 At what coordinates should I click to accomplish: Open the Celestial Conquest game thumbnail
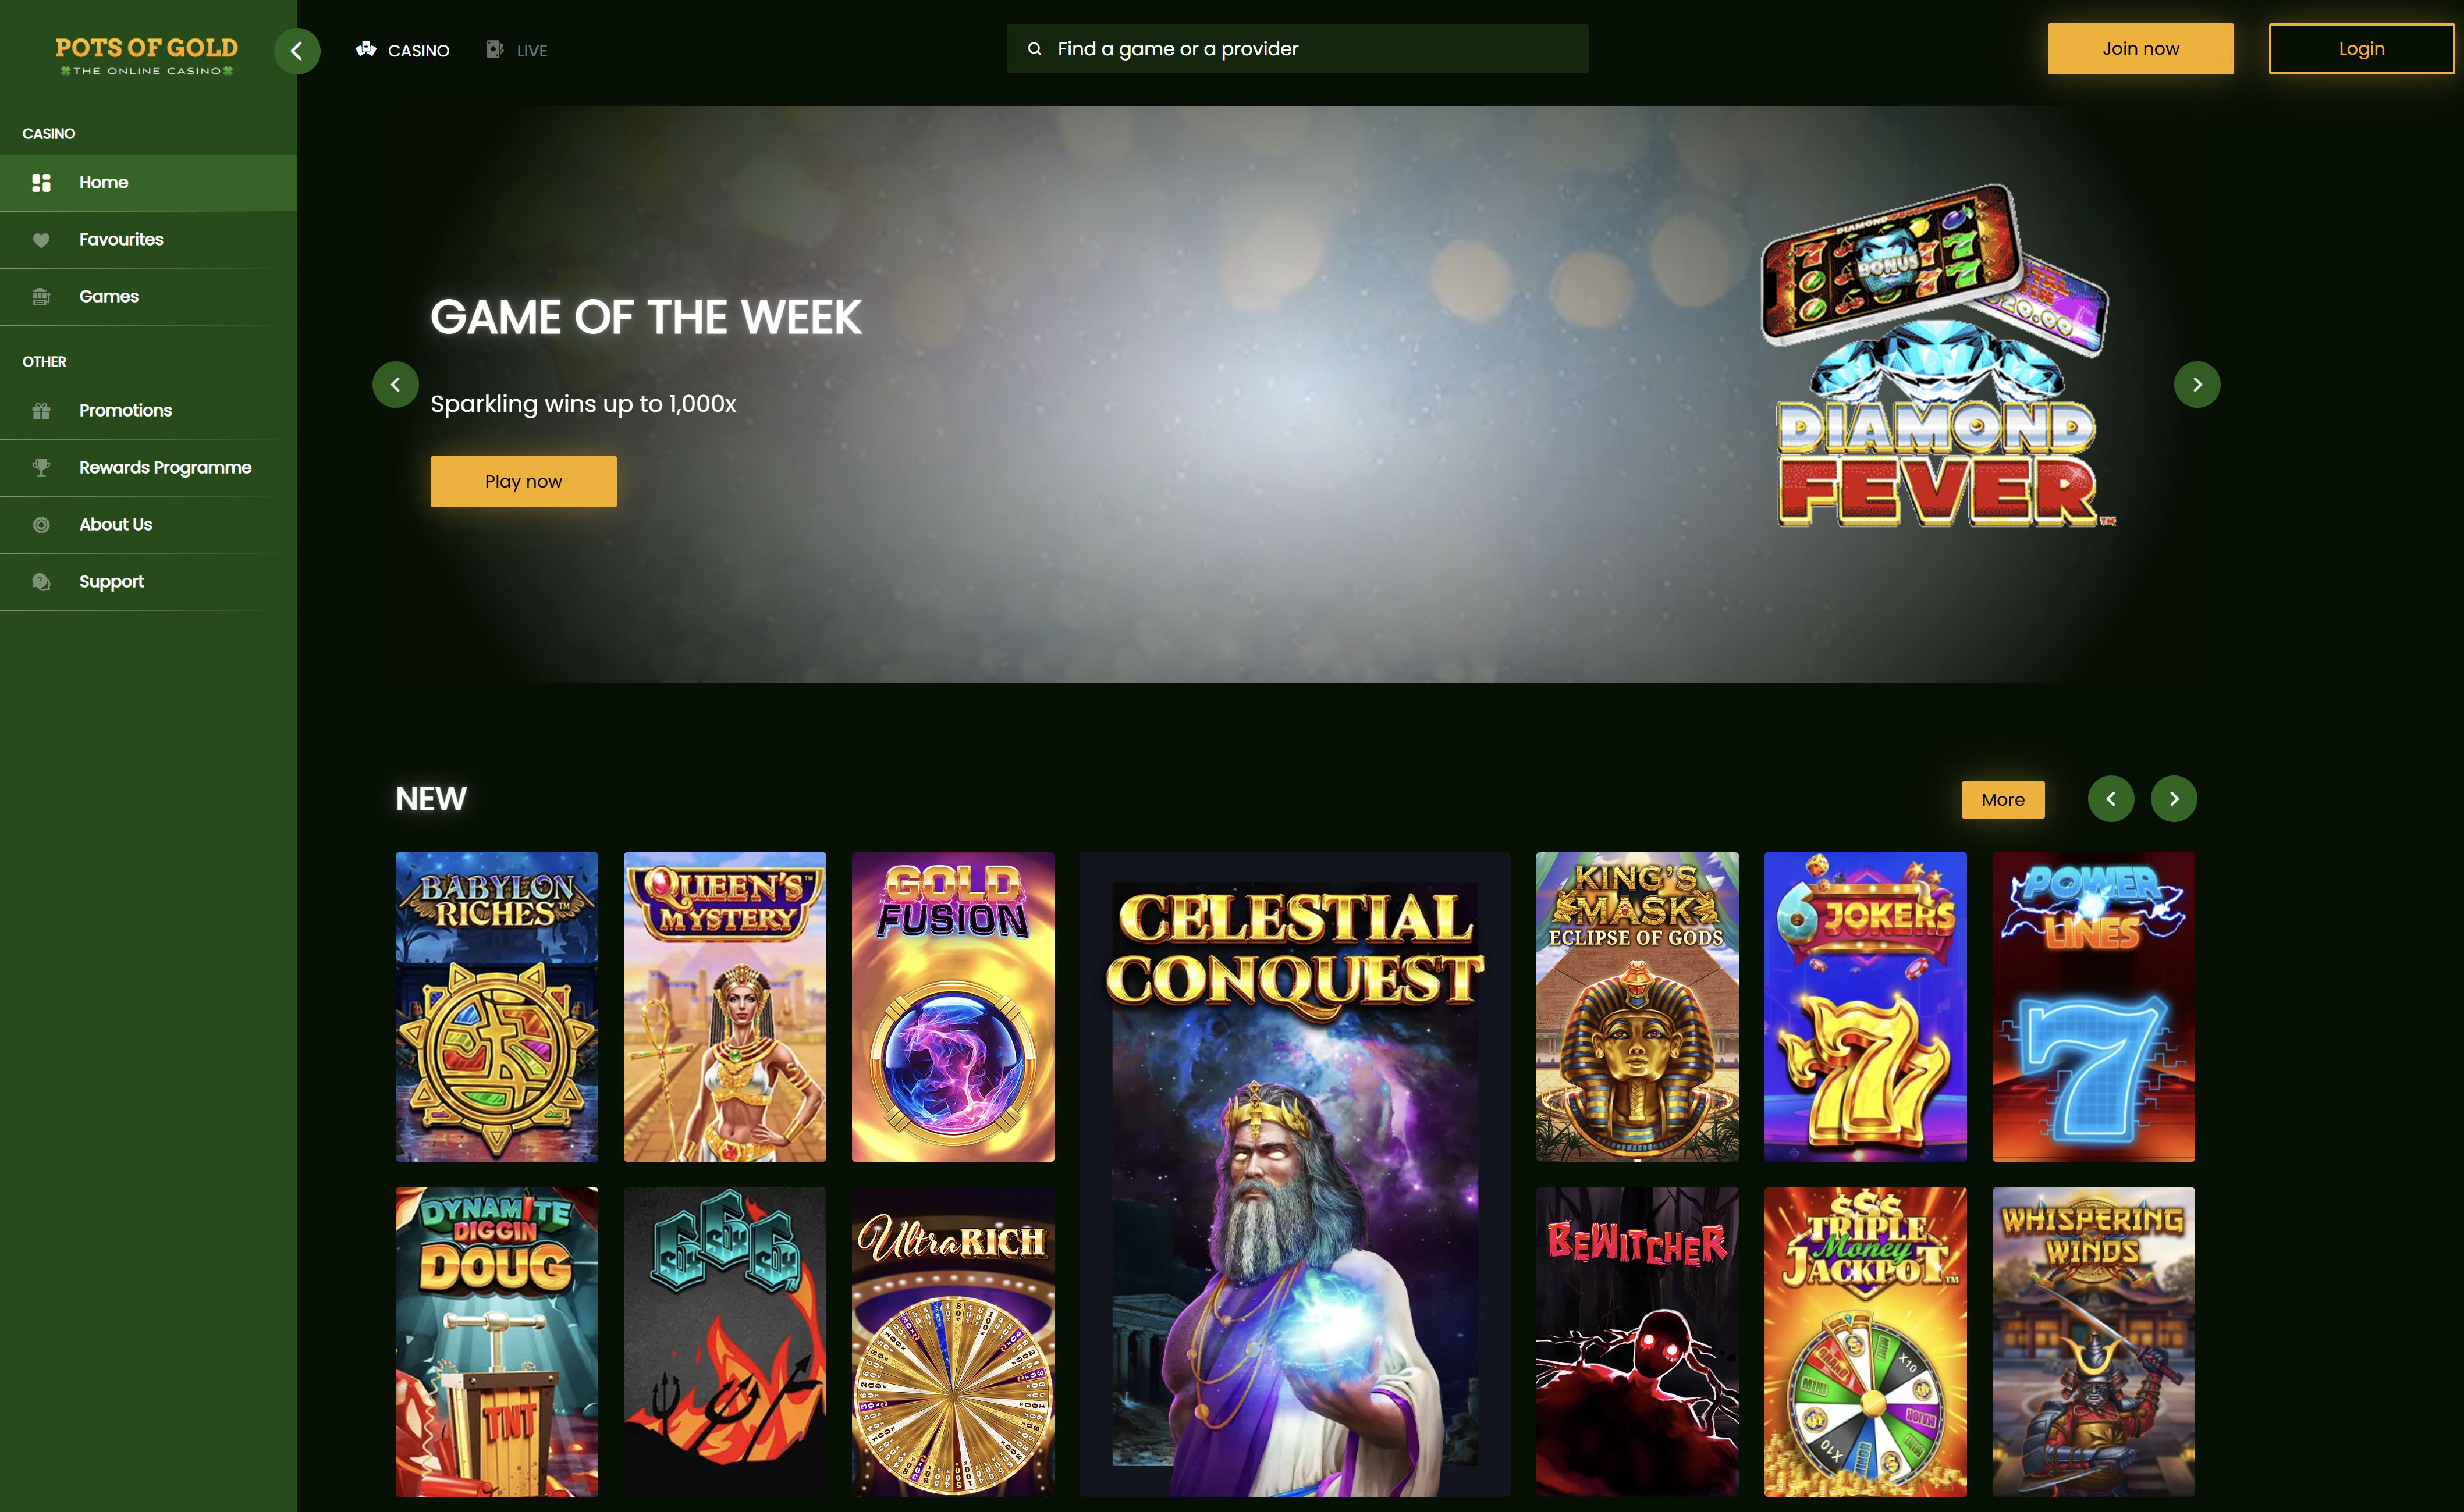tap(1294, 1174)
